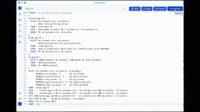Open the shield security sidebar icon

(x=20, y=36)
